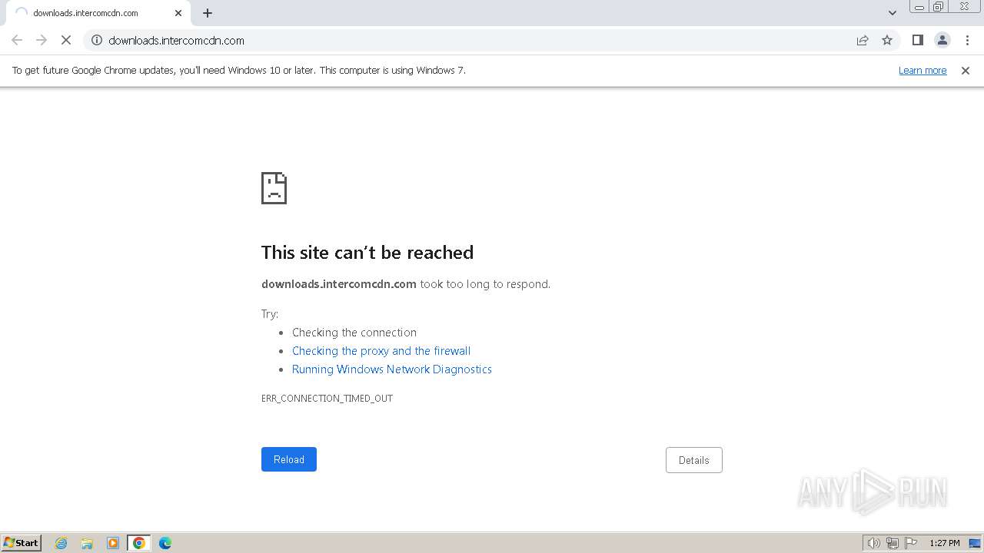Go back to the previous page
Screen dimensions: 984x553
(17, 40)
